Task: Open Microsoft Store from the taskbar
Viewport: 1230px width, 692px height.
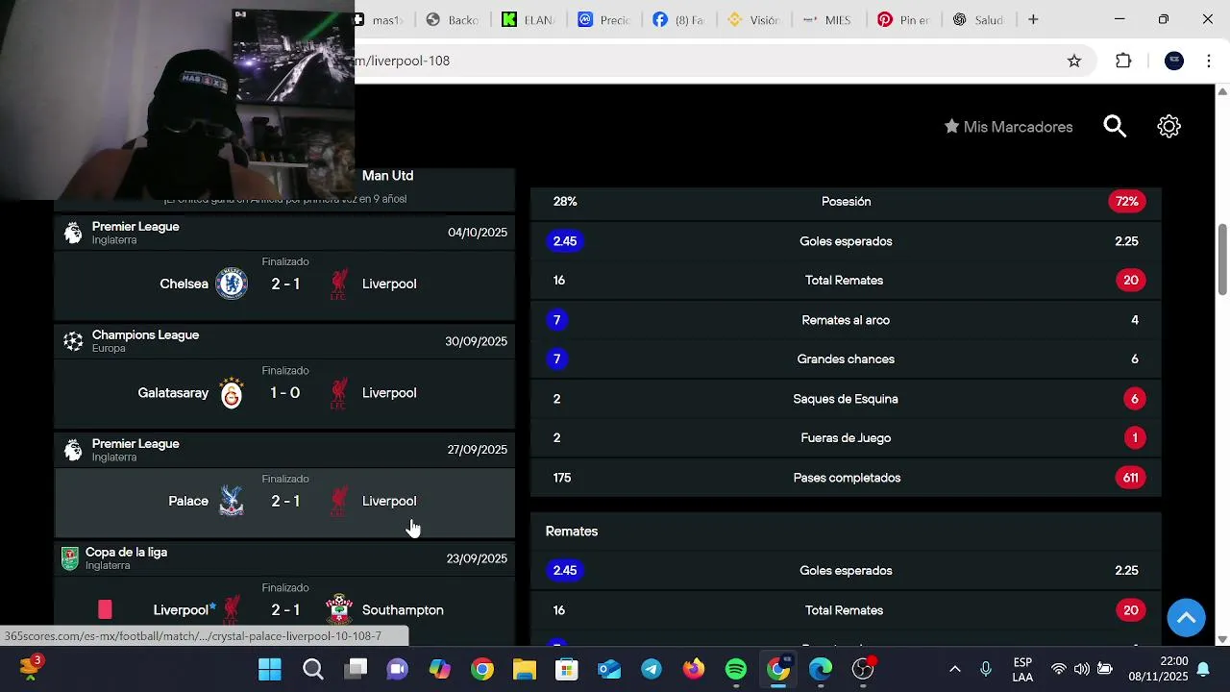Action: point(567,669)
